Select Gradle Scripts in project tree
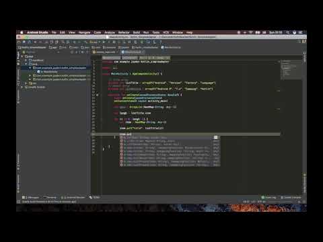Screen dimensions: 323x242 [x=35, y=87]
